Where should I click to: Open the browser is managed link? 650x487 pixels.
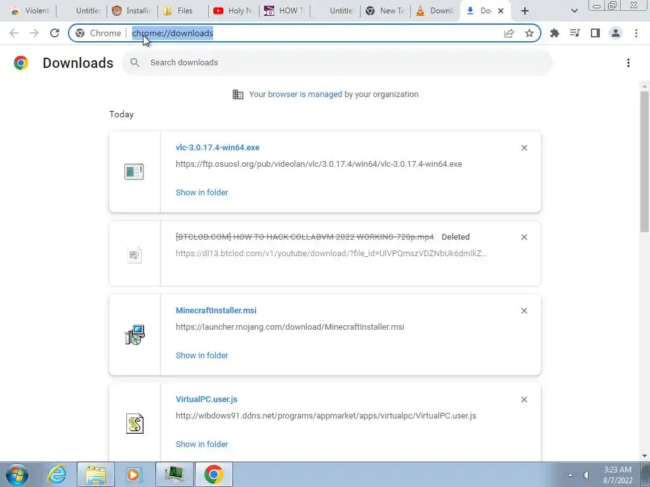point(305,94)
